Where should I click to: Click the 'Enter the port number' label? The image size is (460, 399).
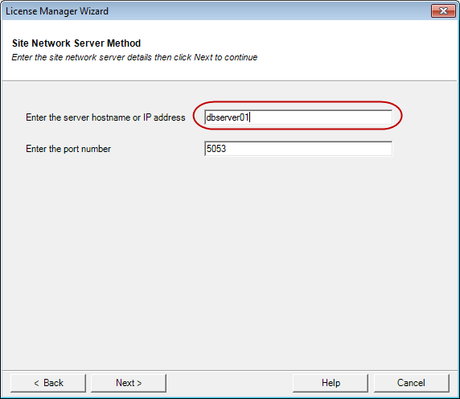click(68, 149)
